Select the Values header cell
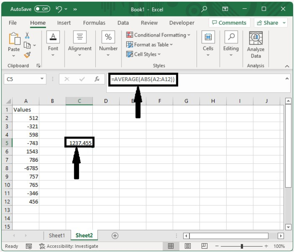 click(x=26, y=110)
